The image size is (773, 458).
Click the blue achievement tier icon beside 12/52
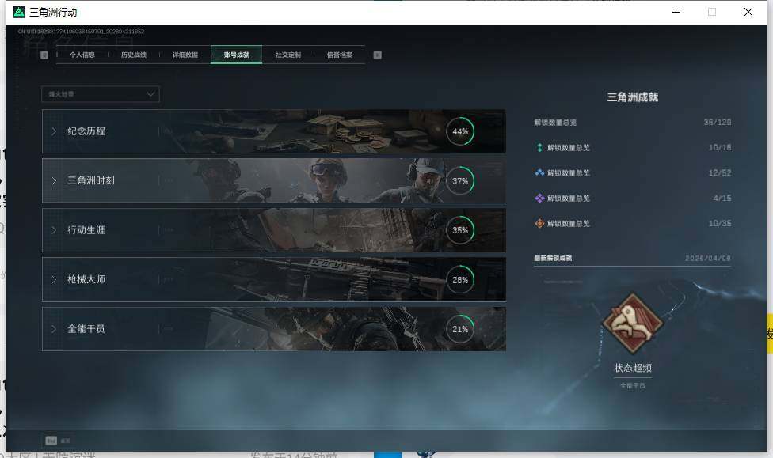click(539, 173)
